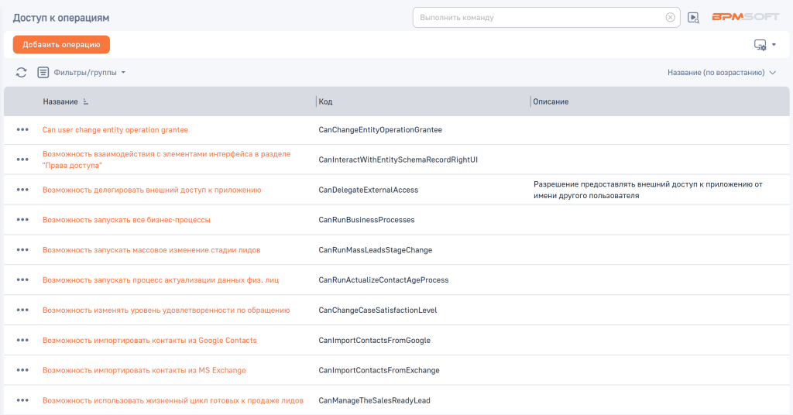Open row menu for CanRunActualizeContactAgeProcess
Viewport: 793px width, 415px height.
pos(22,280)
